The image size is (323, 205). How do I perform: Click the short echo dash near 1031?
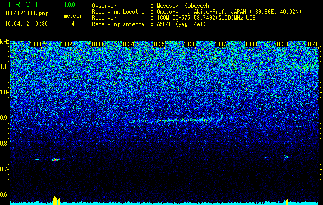(37, 159)
